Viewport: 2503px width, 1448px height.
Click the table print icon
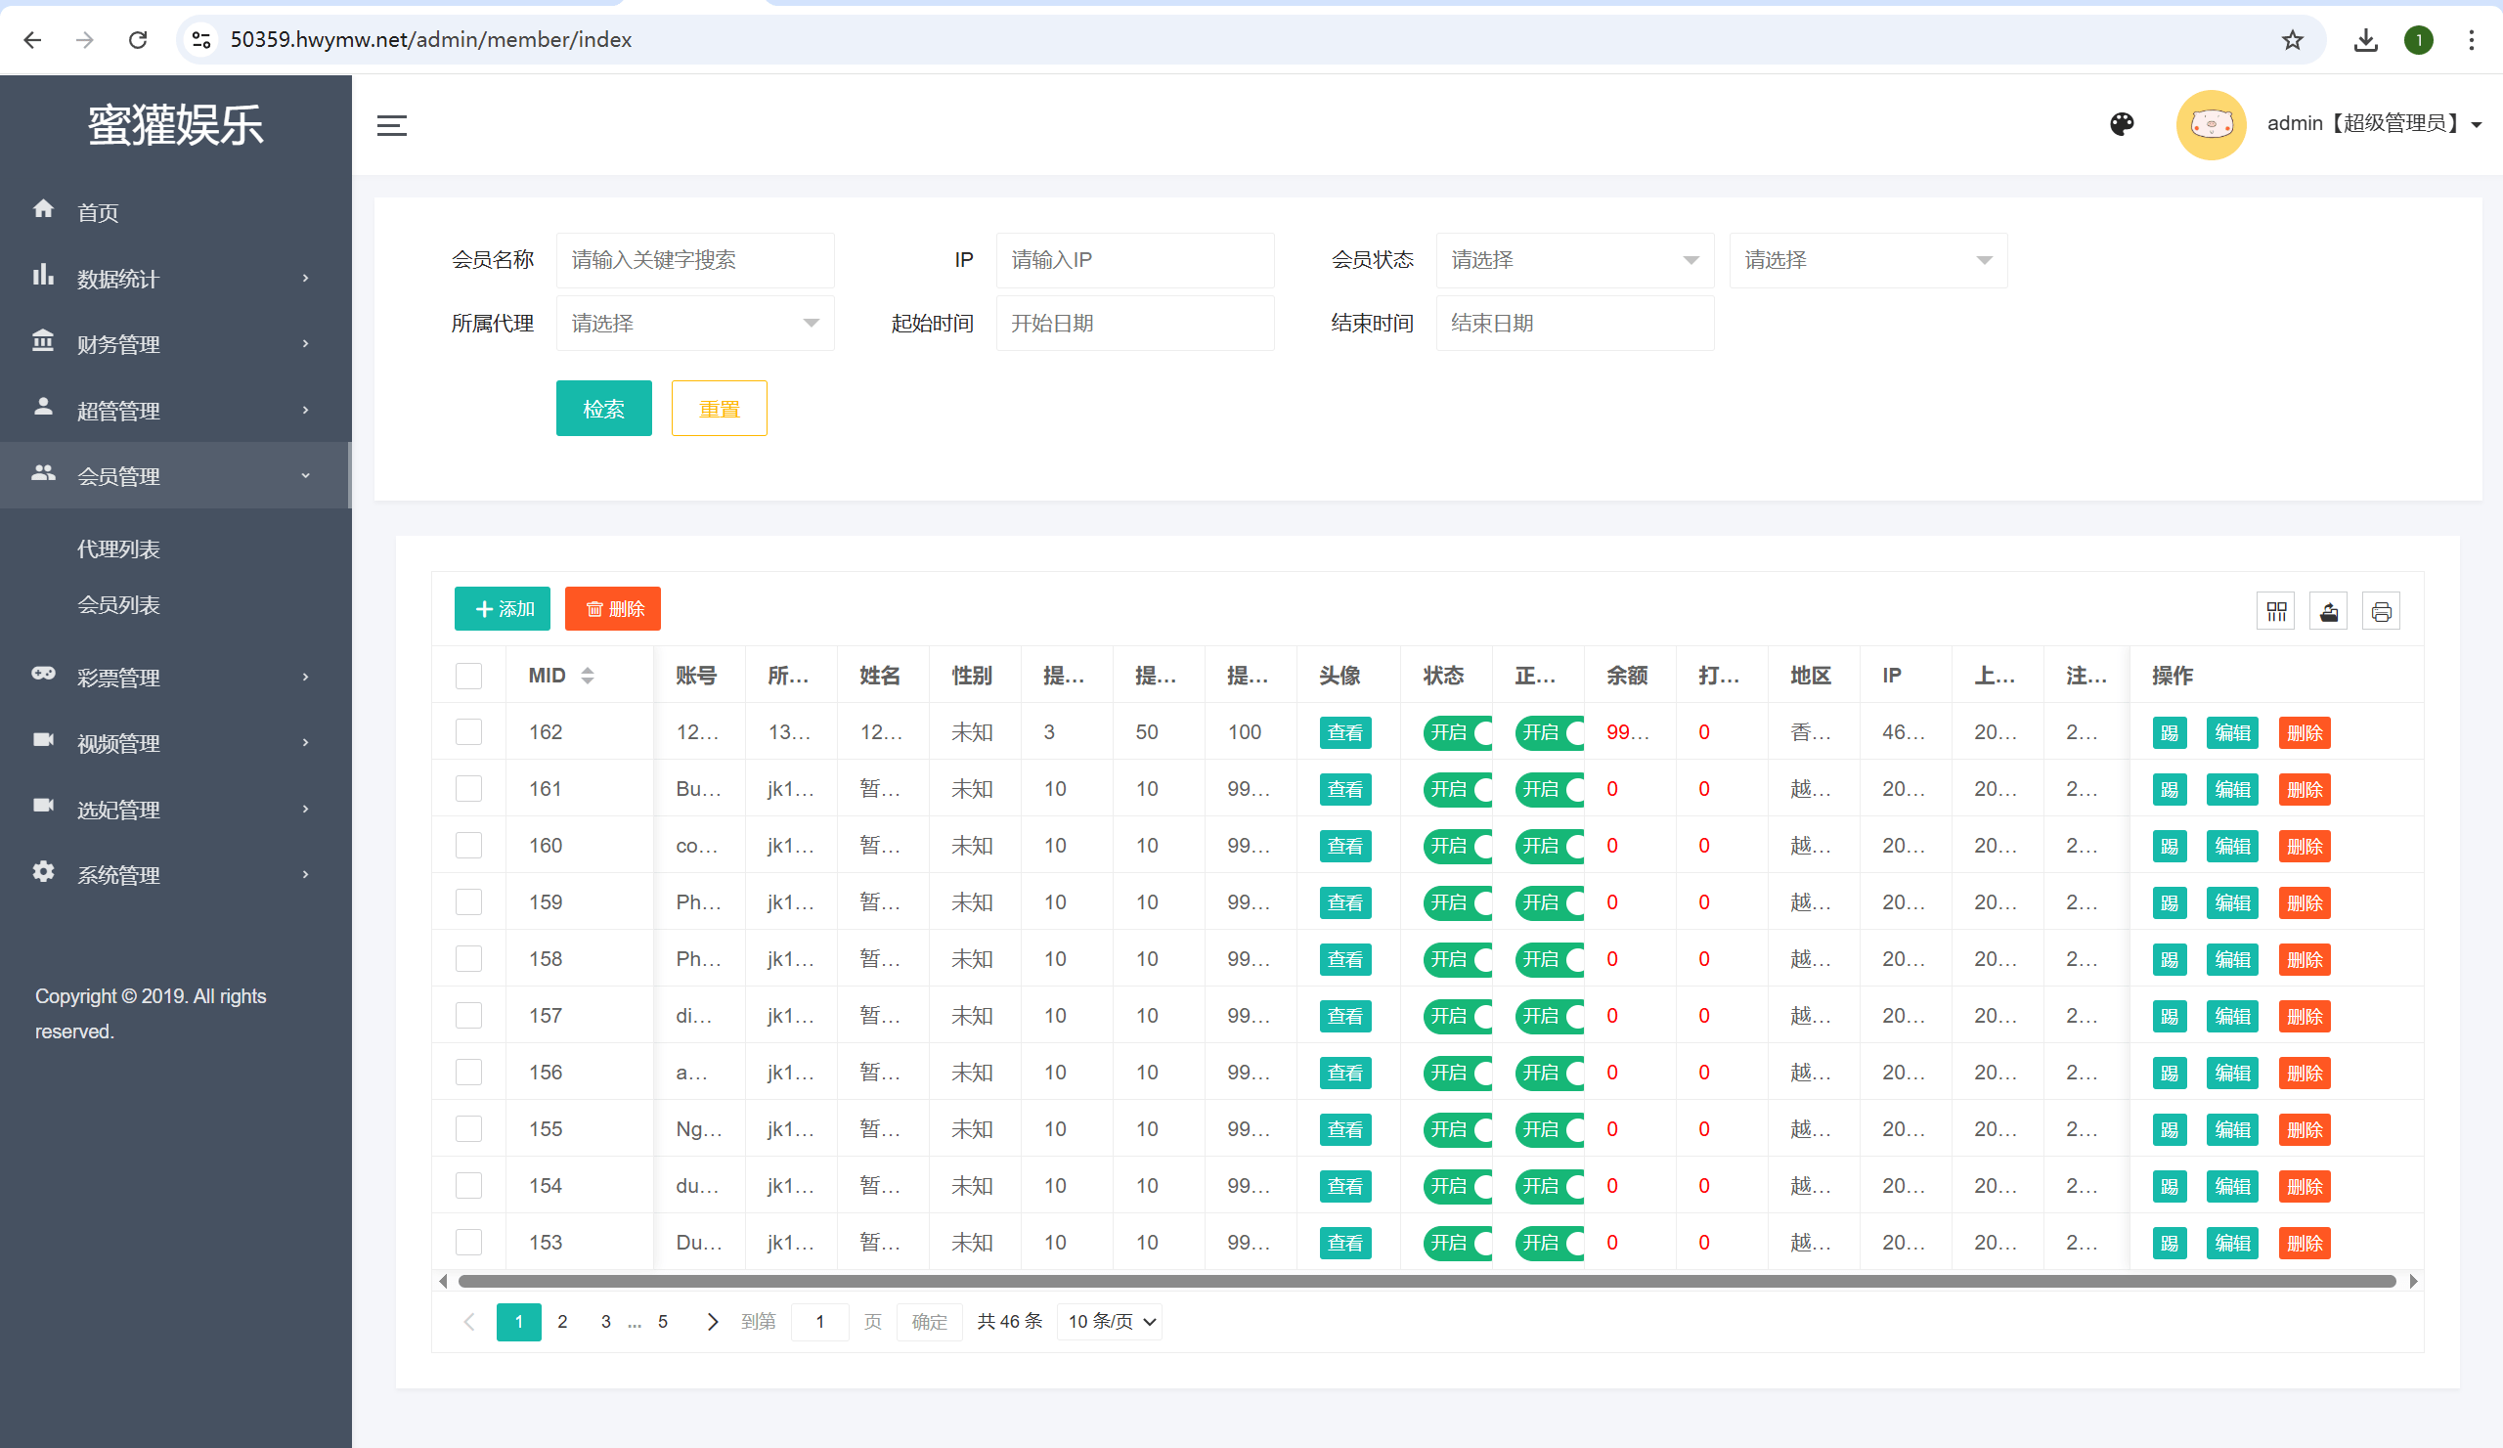click(x=2381, y=611)
